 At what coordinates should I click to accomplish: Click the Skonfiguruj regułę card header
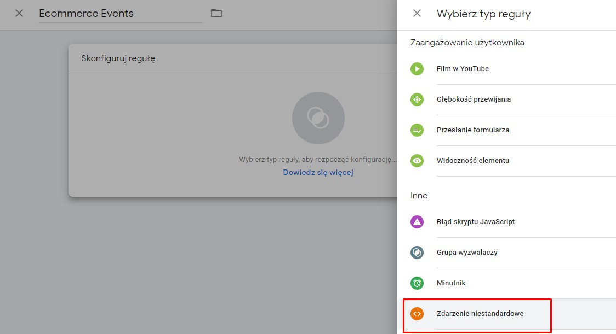point(118,58)
